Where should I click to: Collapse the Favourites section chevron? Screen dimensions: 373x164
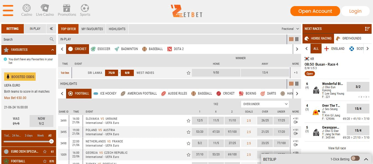pyautogui.click(x=53, y=50)
